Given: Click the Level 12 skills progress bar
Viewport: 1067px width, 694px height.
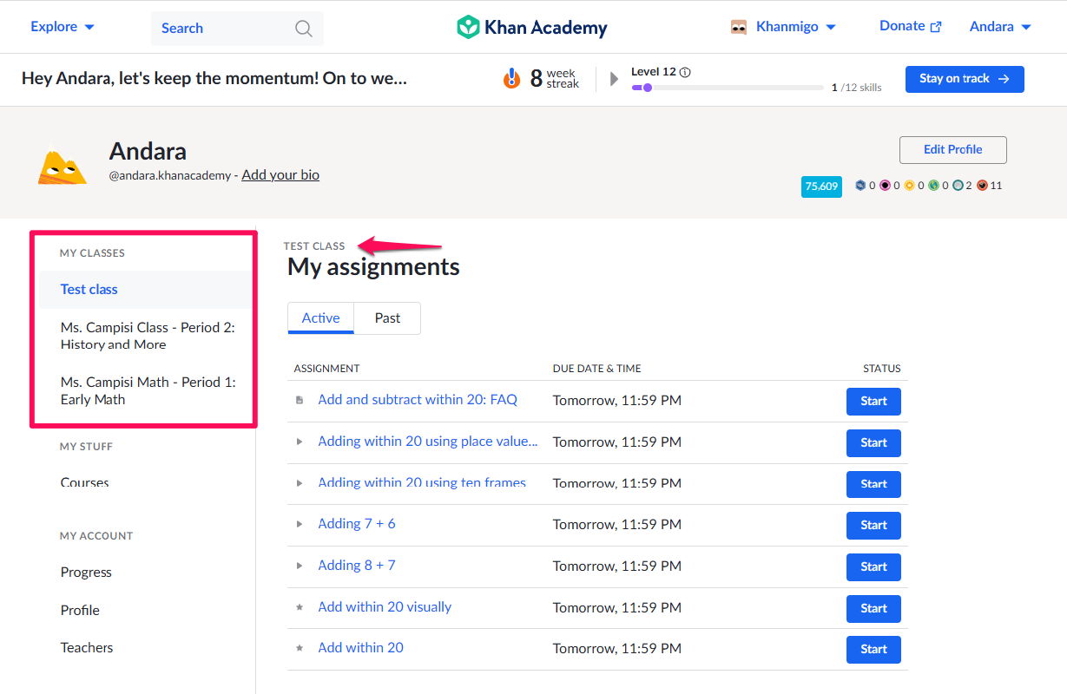Looking at the screenshot, I should [x=728, y=88].
